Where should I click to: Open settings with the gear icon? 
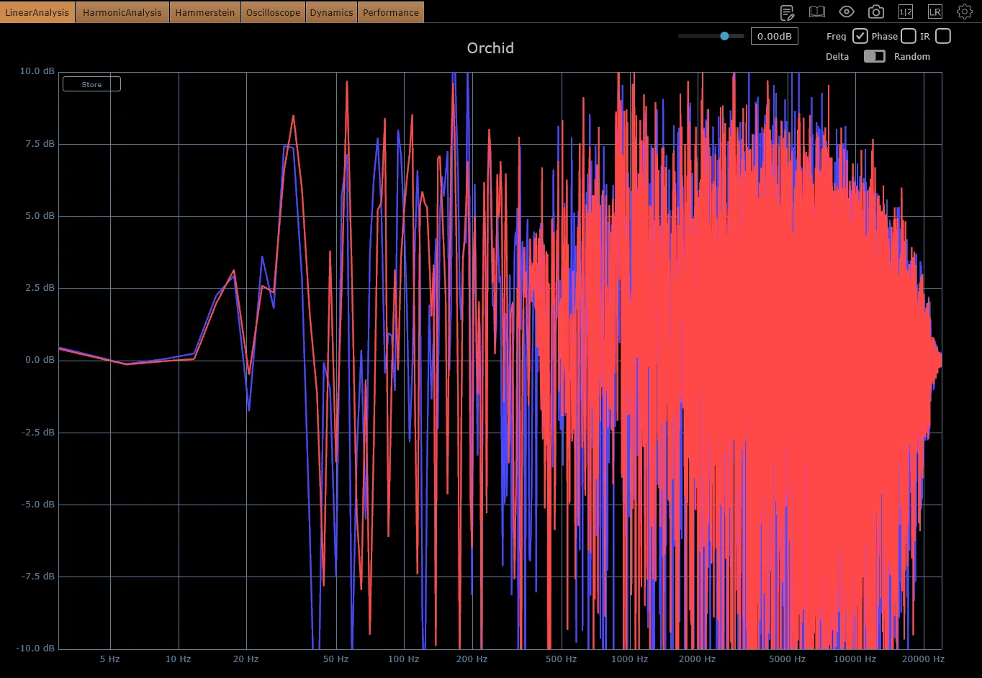pos(964,12)
